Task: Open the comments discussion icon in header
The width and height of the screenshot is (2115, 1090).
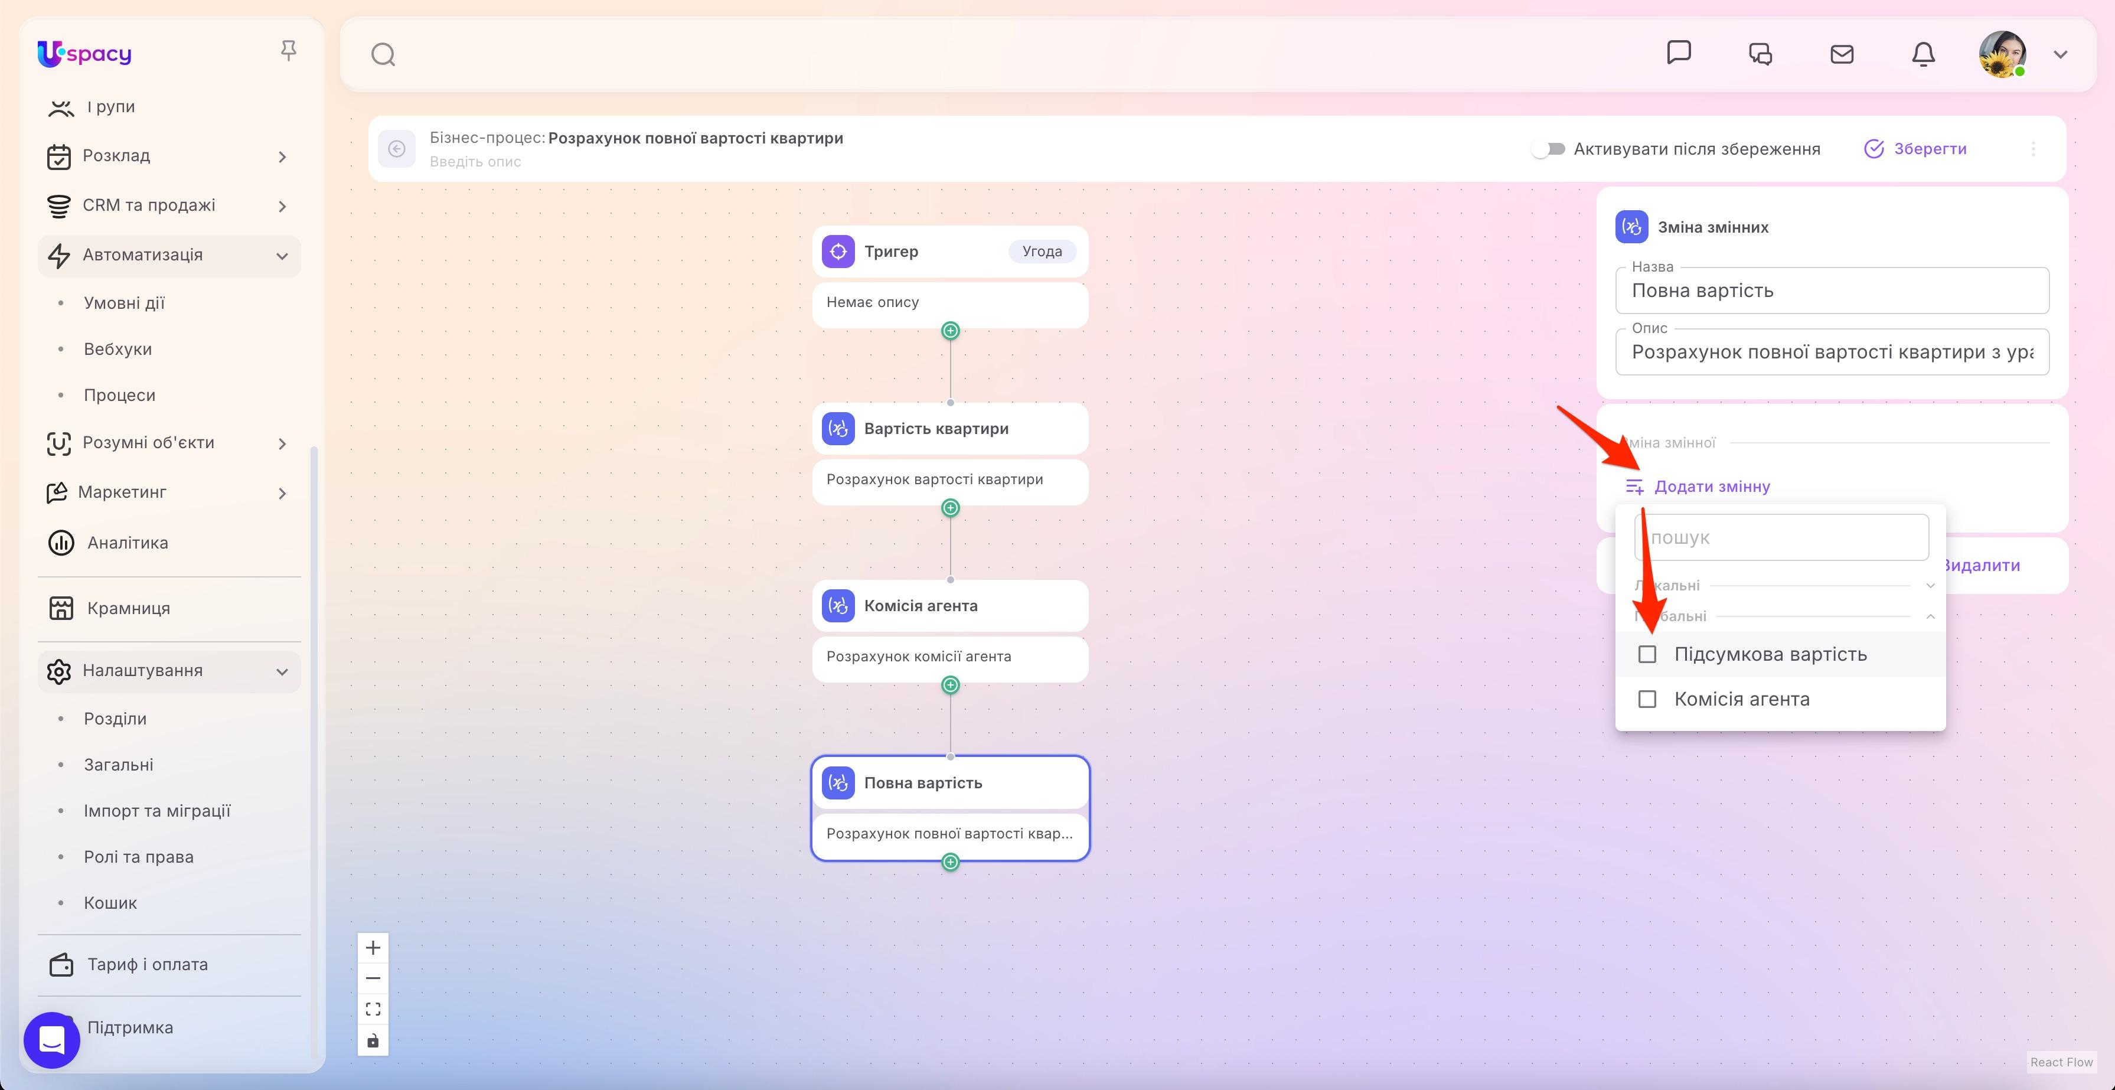Action: (1760, 54)
